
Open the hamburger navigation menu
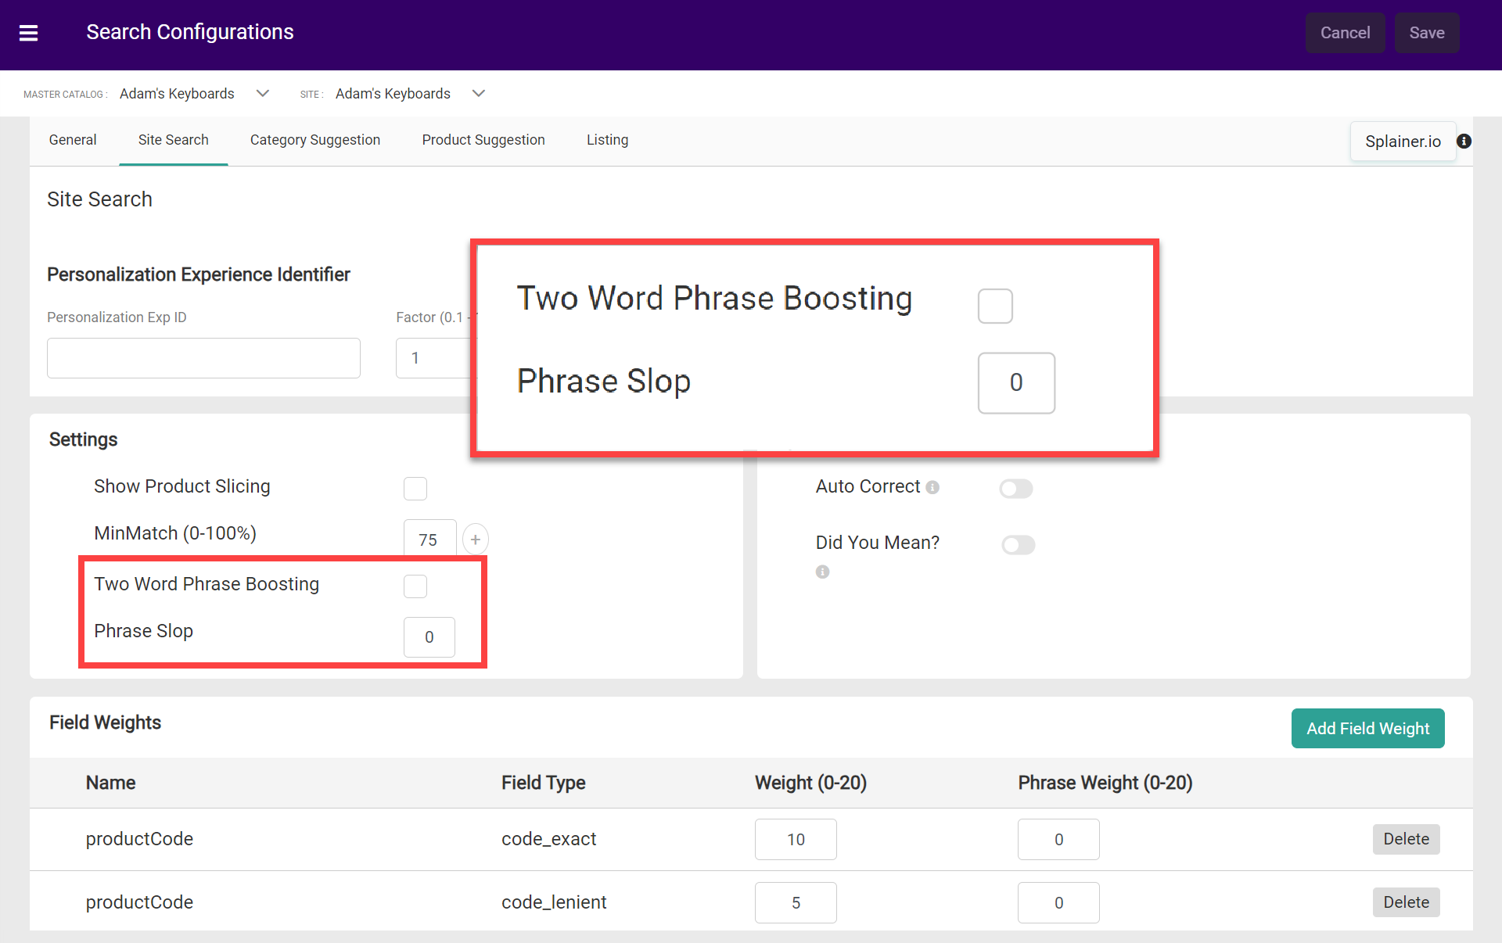click(x=29, y=33)
